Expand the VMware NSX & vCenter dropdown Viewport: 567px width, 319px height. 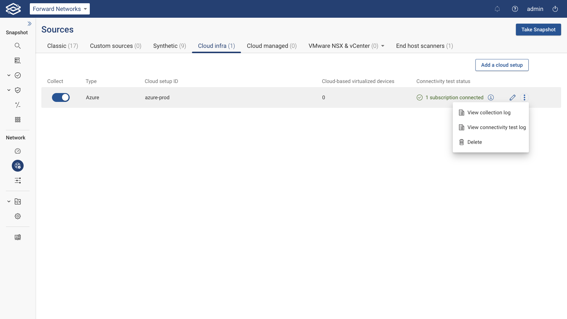[382, 46]
